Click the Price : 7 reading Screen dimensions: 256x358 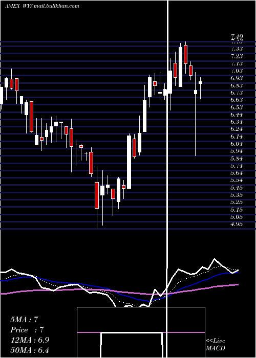(x=27, y=330)
